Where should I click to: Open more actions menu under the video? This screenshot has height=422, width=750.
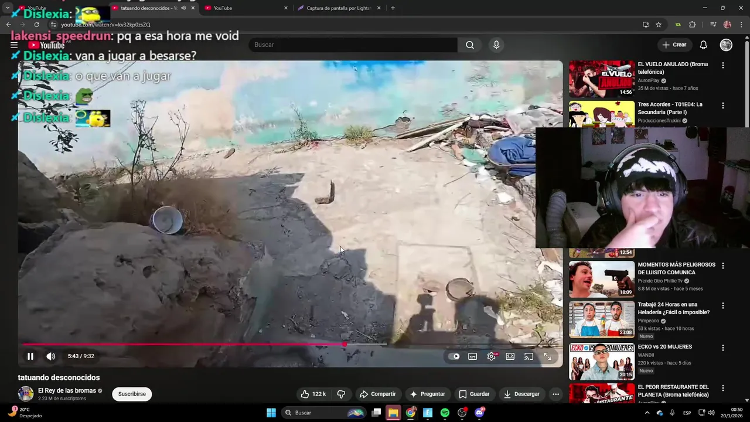555,394
